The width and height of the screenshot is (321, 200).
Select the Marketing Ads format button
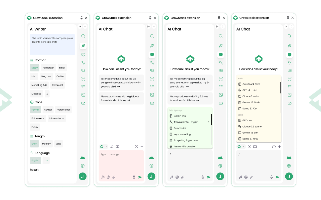pyautogui.click(x=39, y=85)
